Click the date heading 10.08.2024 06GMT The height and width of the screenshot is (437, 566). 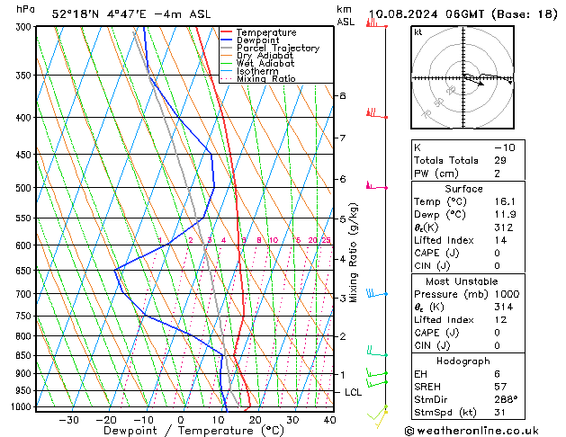pyautogui.click(x=427, y=14)
